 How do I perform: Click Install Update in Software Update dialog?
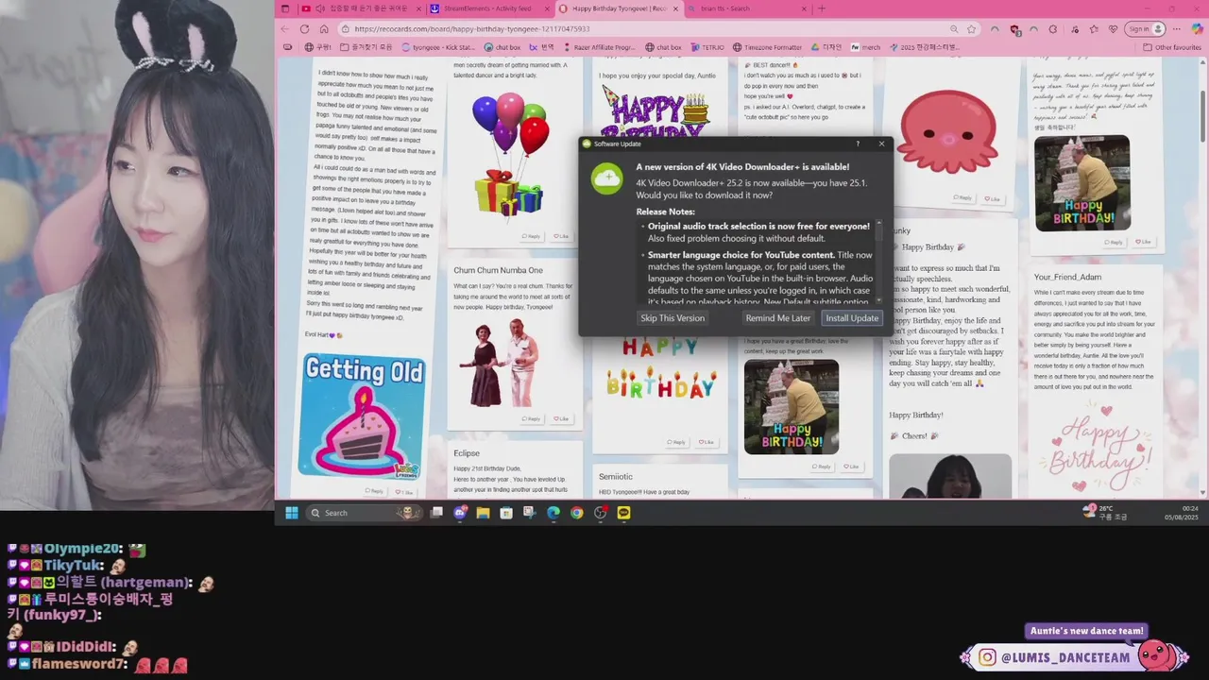pyautogui.click(x=852, y=318)
